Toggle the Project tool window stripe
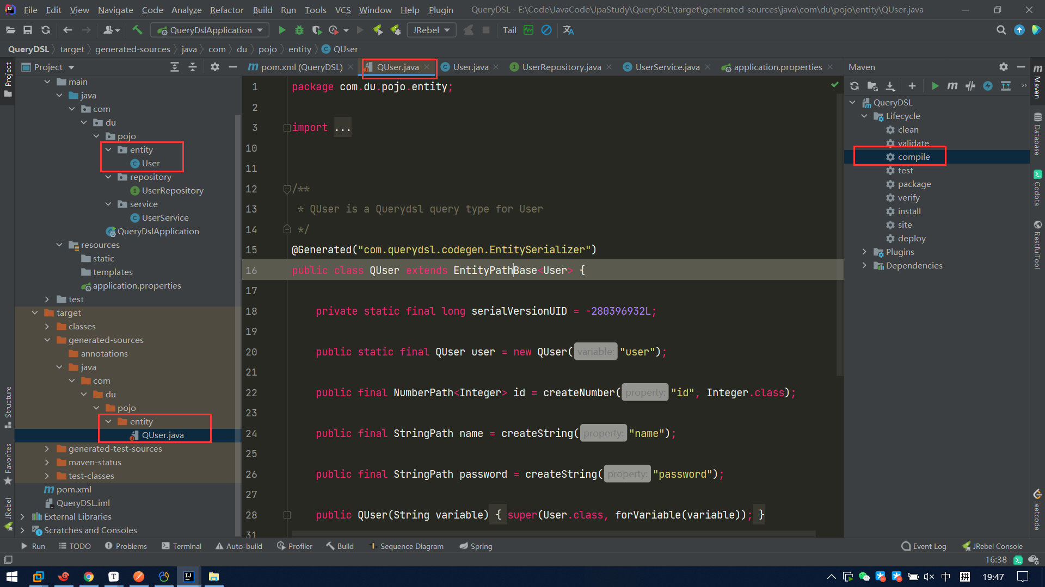Screen dimensions: 1045x587 [8, 79]
